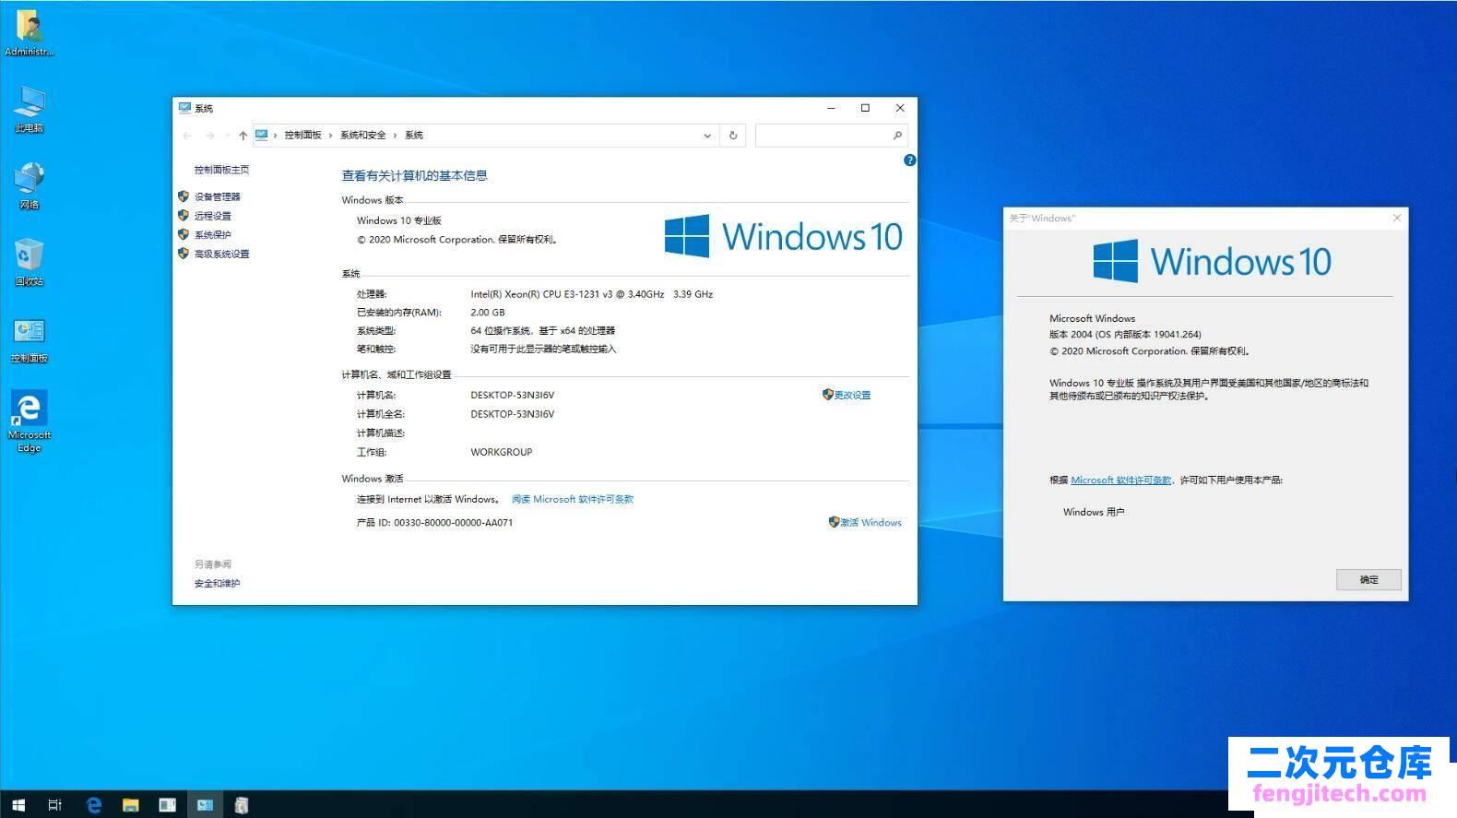
Task: Open 阅读 Microsoft 软件许可条款 link
Action: (x=573, y=499)
